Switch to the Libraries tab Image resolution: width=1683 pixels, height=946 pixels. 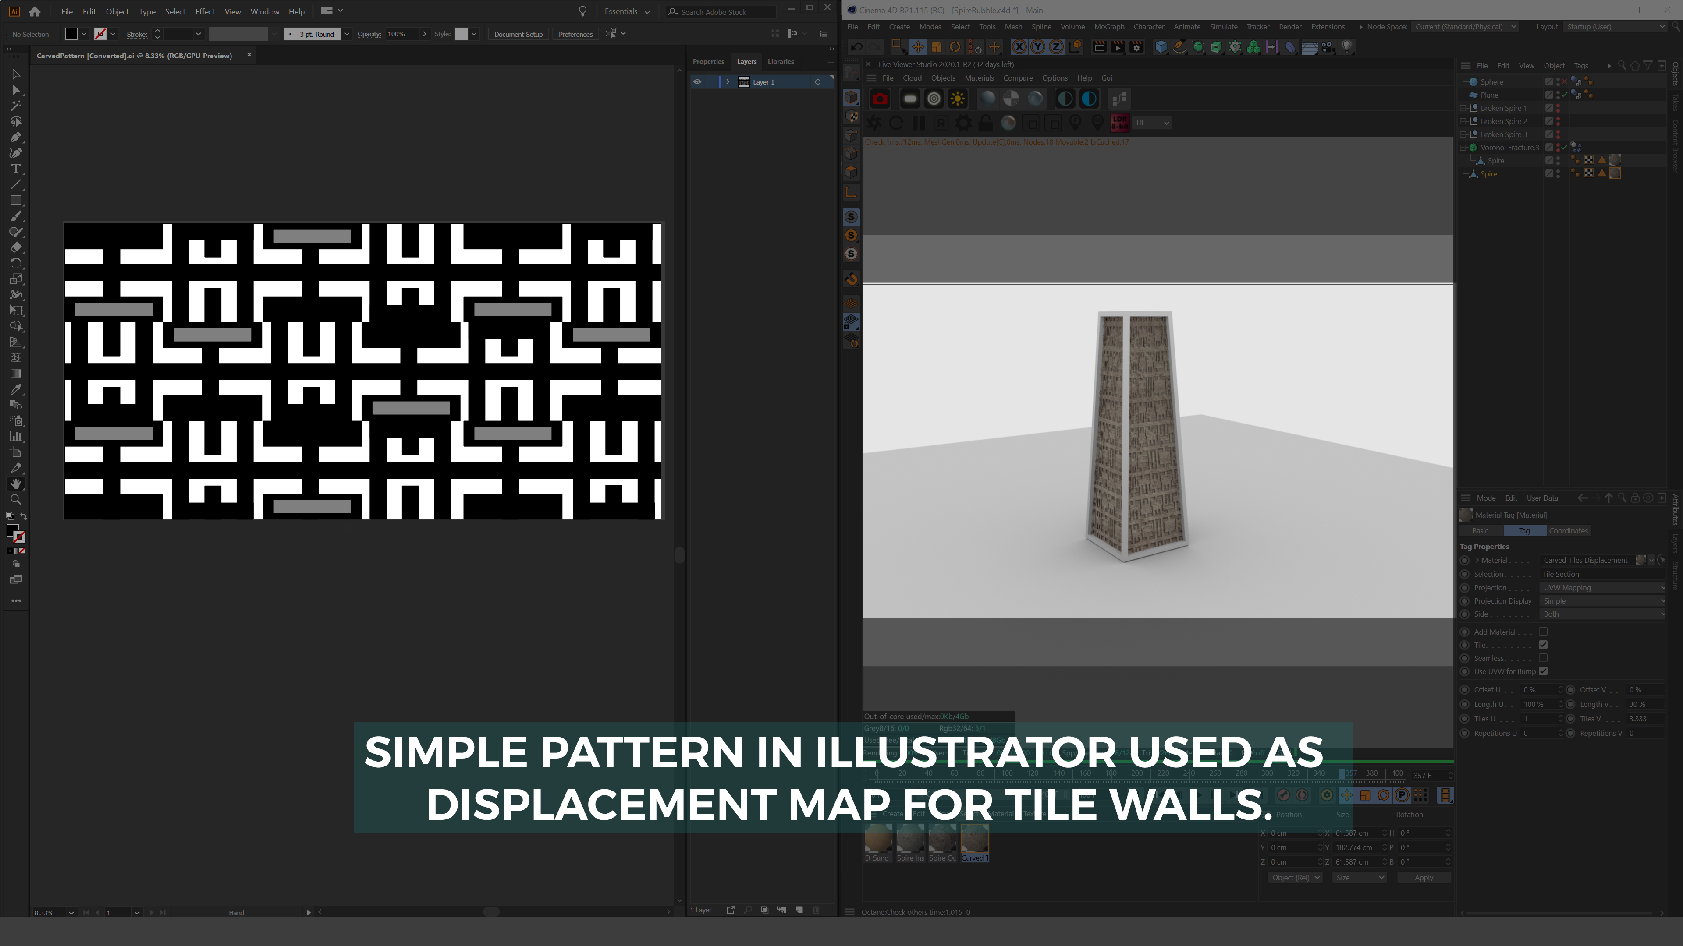point(780,61)
